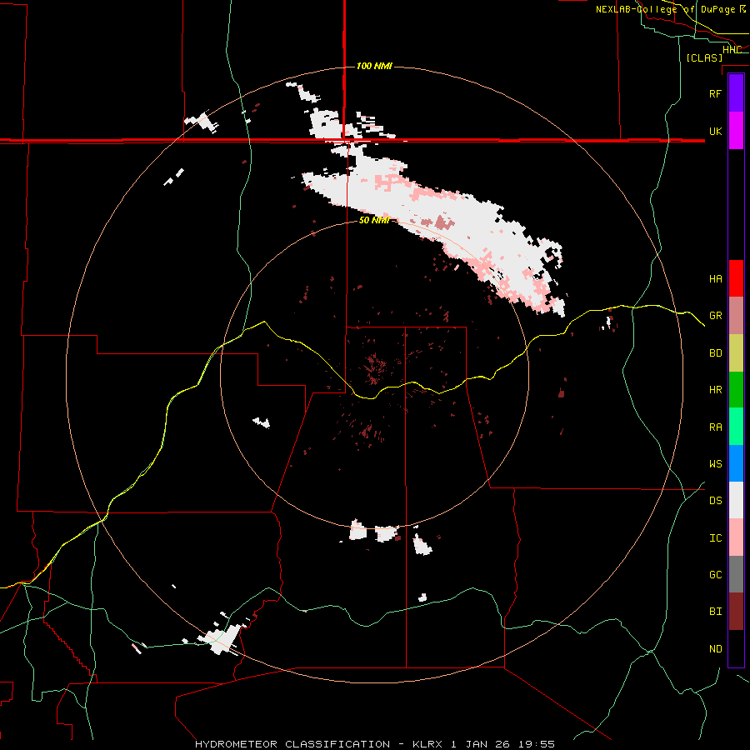Pick the white DS legend swatch
The width and height of the screenshot is (750, 750).
click(736, 500)
